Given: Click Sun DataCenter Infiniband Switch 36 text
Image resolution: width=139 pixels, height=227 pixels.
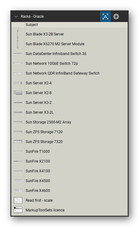Looking at the screenshot, I should click(x=56, y=54).
